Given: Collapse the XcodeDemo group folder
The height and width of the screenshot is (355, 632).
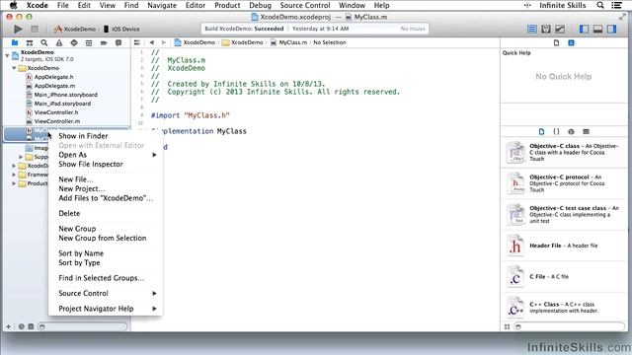Looking at the screenshot, I should [x=14, y=68].
